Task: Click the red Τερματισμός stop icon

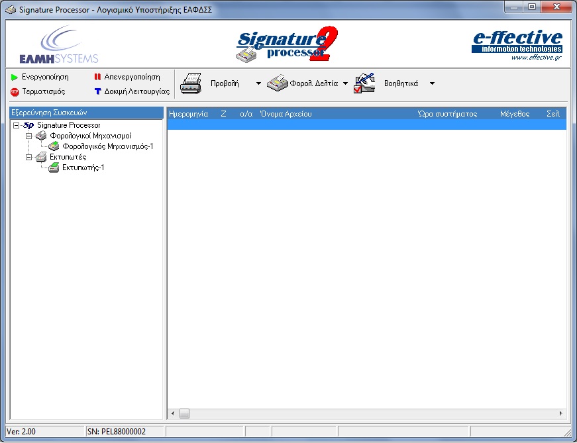Action: click(x=15, y=91)
